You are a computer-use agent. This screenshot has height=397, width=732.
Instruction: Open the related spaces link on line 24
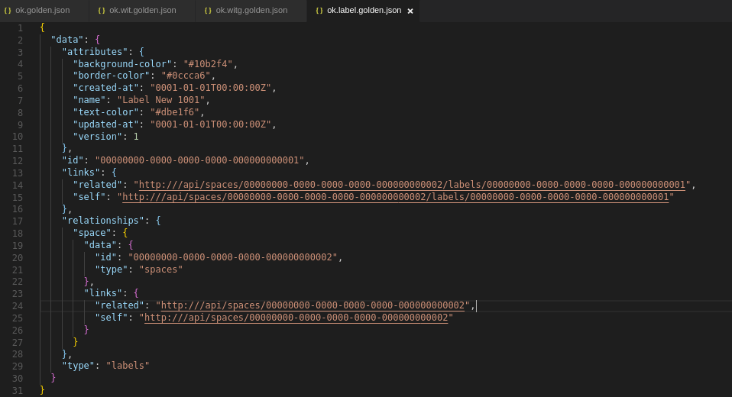313,305
